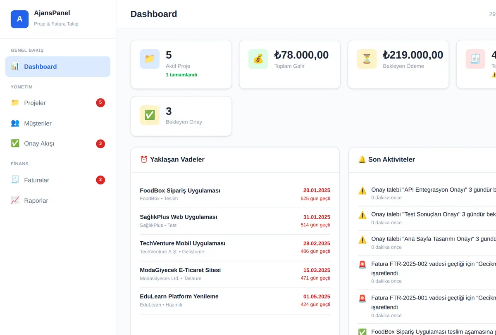Click the warning icon for Test Sonuçları Onayı
Screen dimensions: 496x335
(x=362, y=215)
